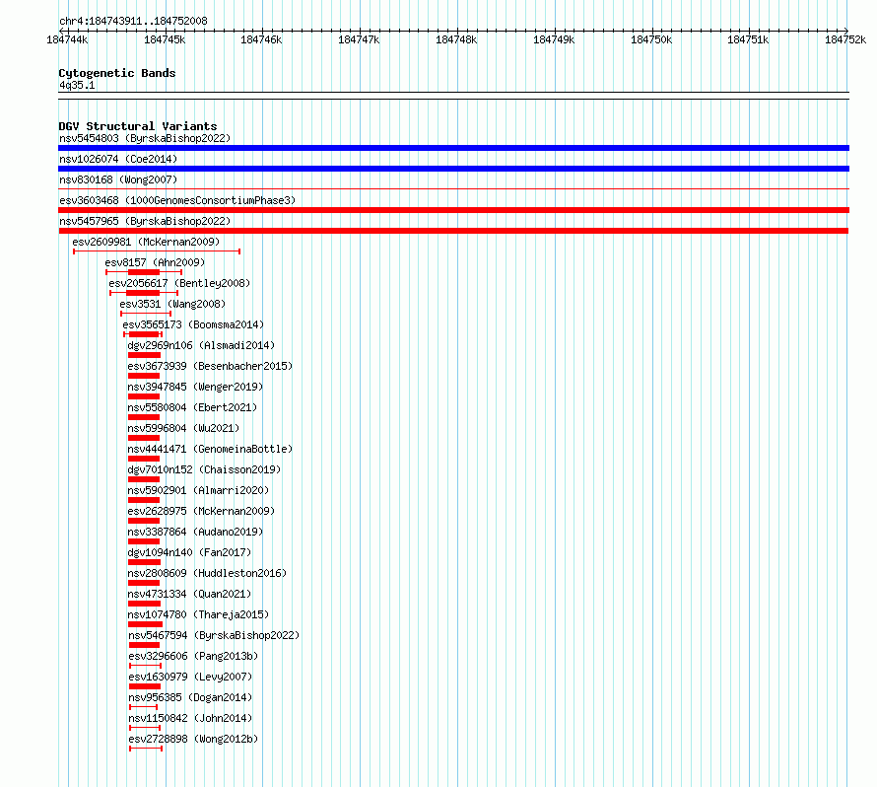Click esv1630979 (Levy2007) label
877x787 pixels.
tap(191, 677)
